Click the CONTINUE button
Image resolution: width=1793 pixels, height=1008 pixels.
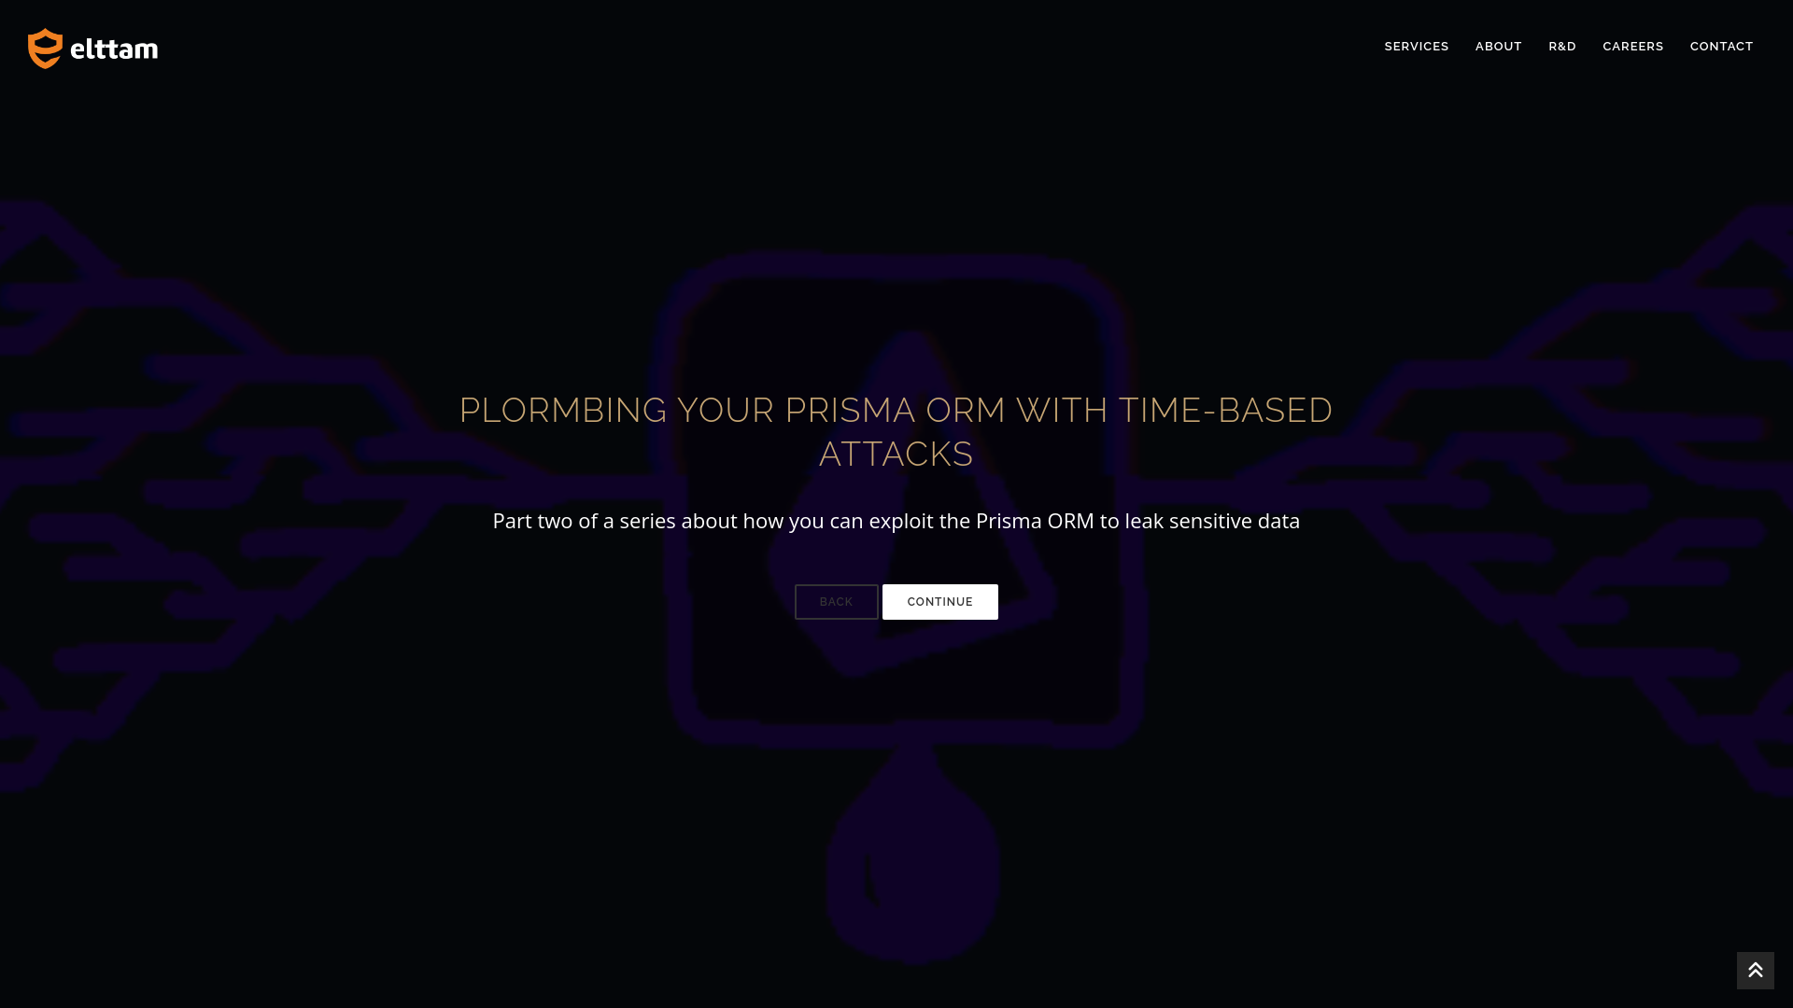(939, 602)
